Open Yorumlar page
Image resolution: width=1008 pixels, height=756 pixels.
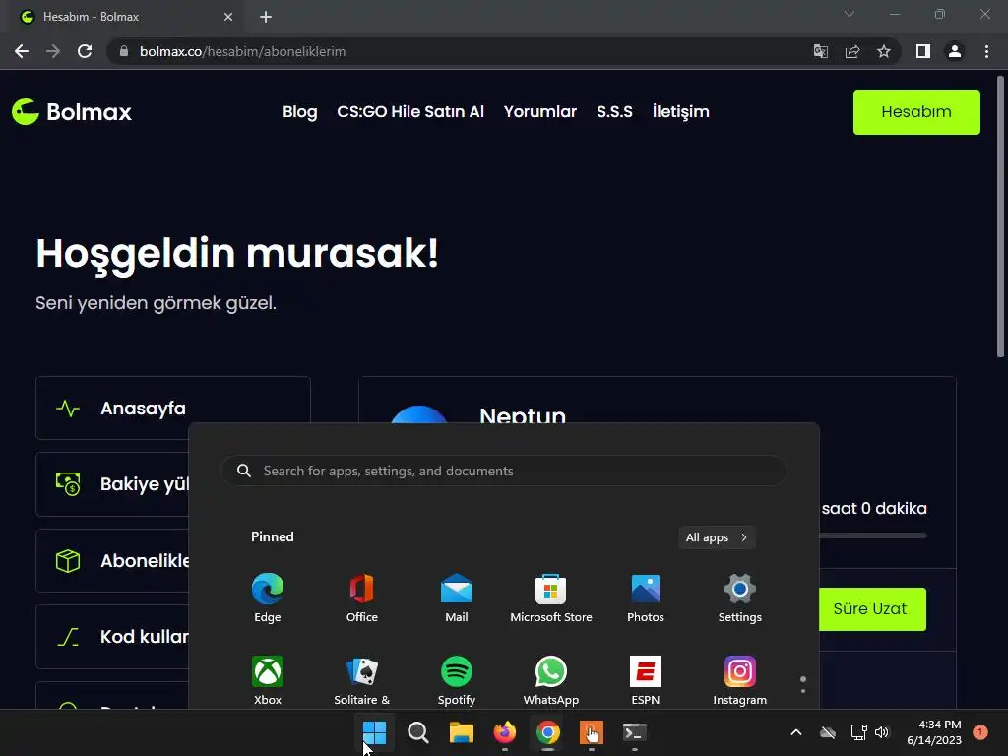540,112
